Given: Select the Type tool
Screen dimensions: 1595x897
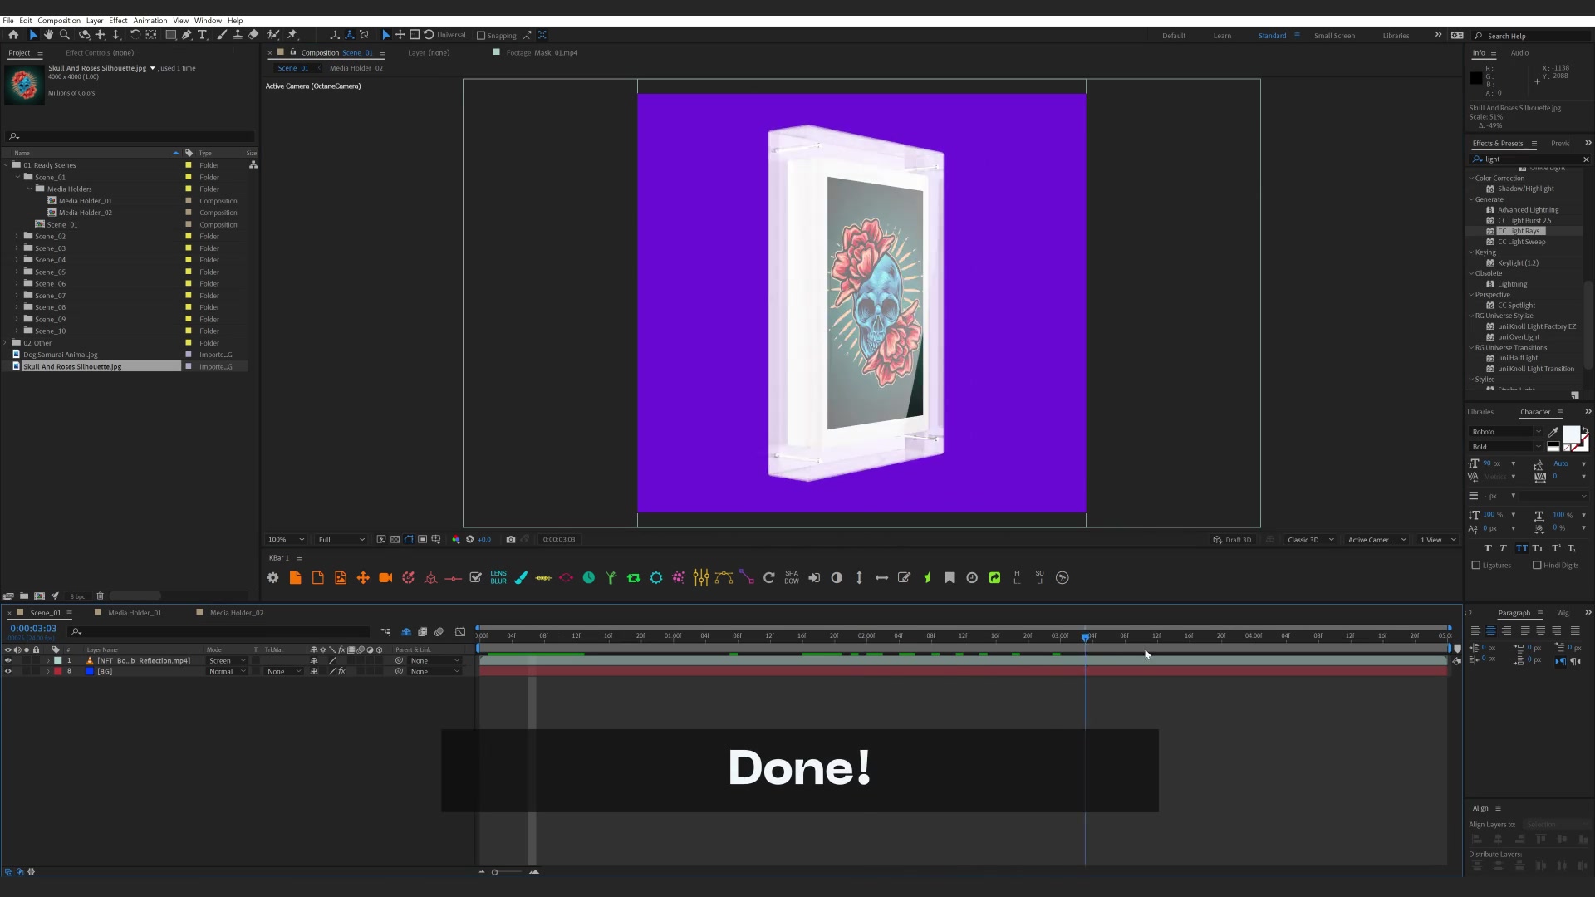Looking at the screenshot, I should coord(202,35).
